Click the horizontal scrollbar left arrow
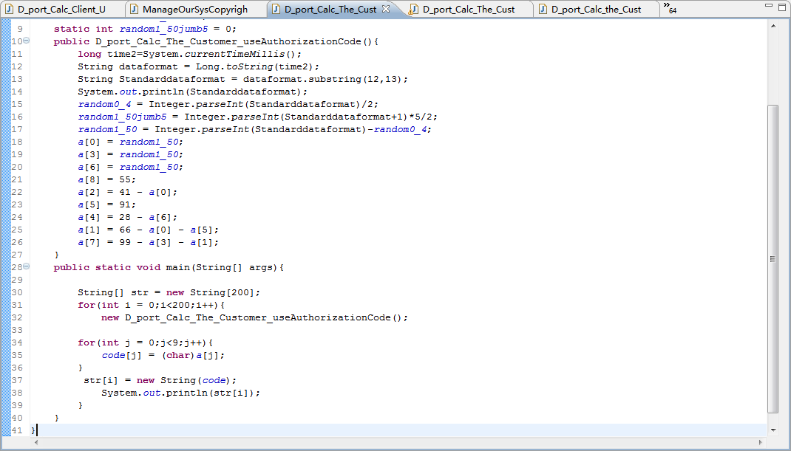Image resolution: width=791 pixels, height=451 pixels. tap(35, 442)
